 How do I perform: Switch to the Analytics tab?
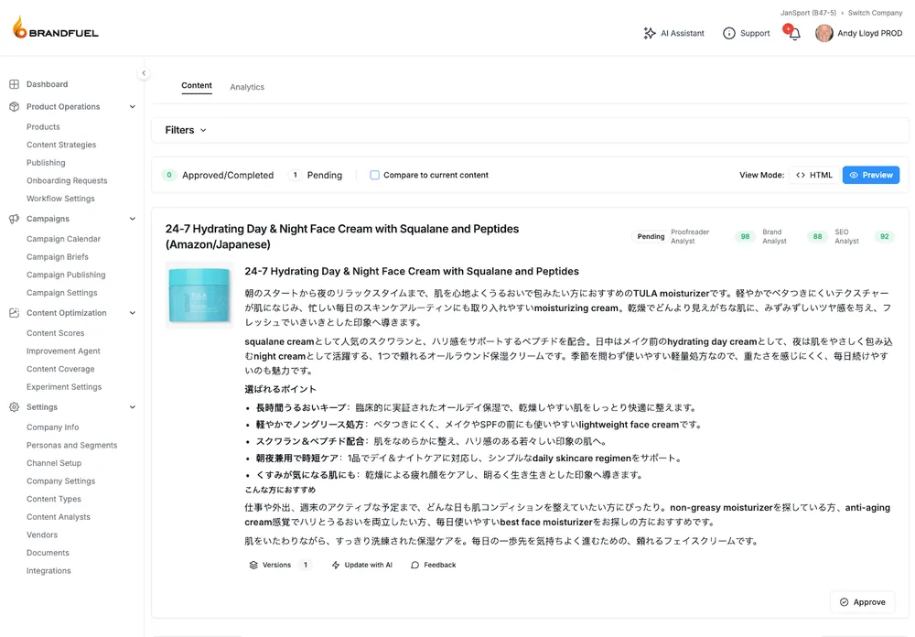[x=247, y=87]
